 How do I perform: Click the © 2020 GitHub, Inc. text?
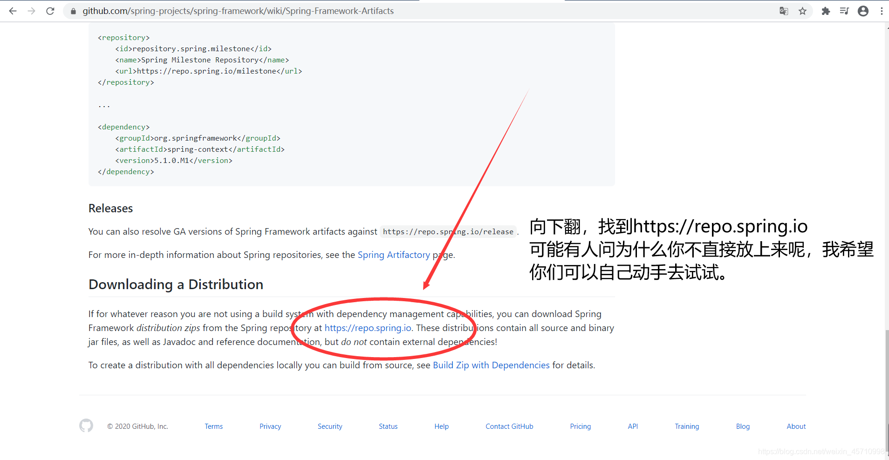click(137, 426)
